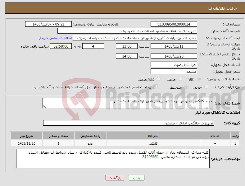Click the response deadline time 13:00
Screen dimensions: 245x186
pyautogui.click(x=127, y=46)
